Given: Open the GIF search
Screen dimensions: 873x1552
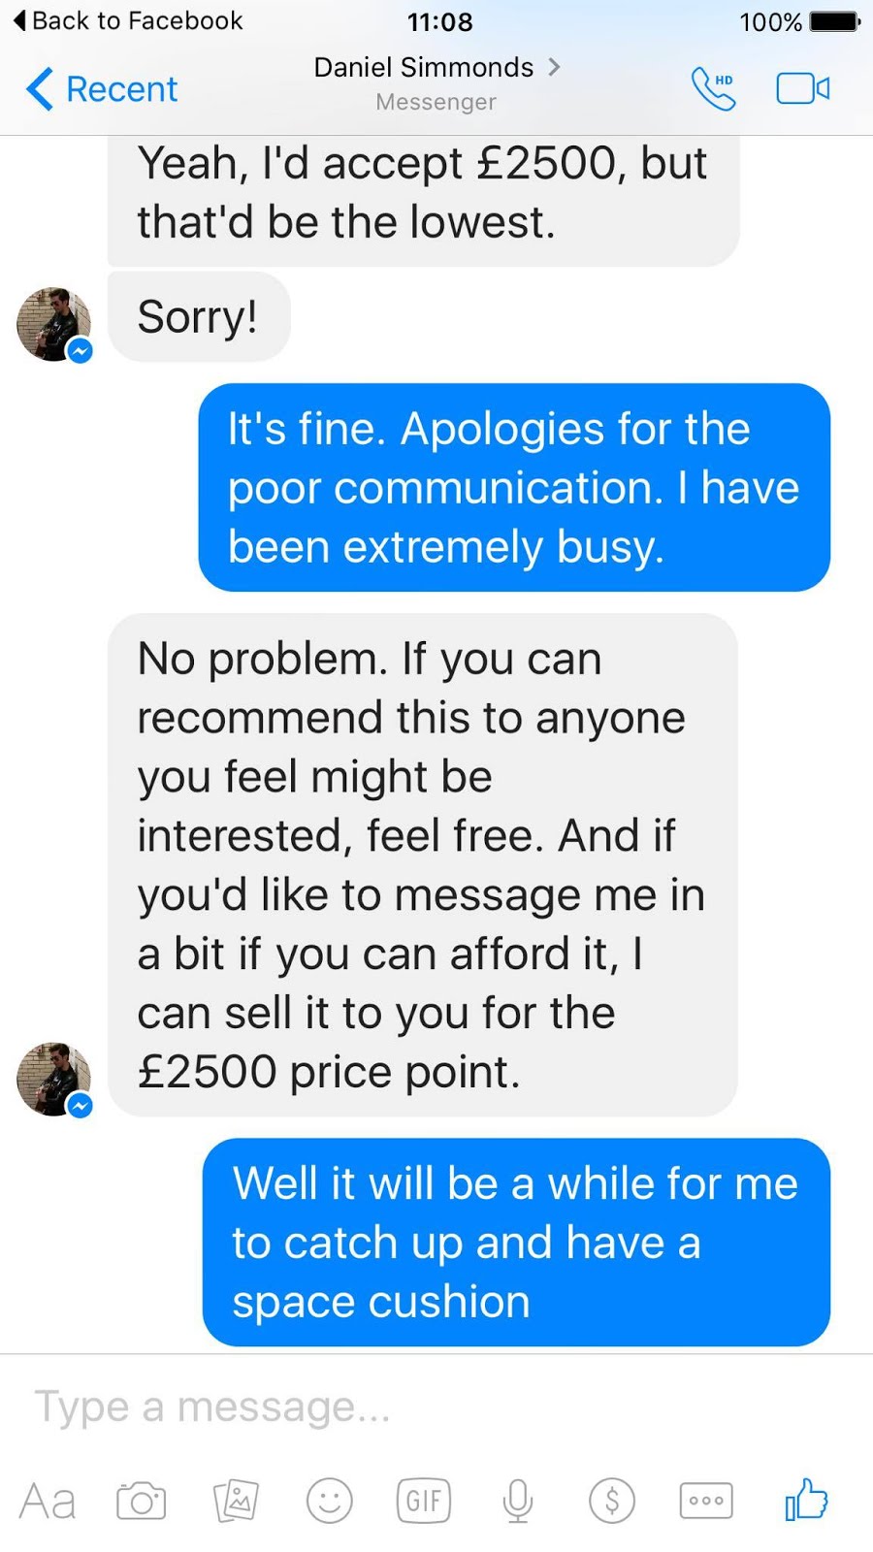Looking at the screenshot, I should (x=424, y=1501).
